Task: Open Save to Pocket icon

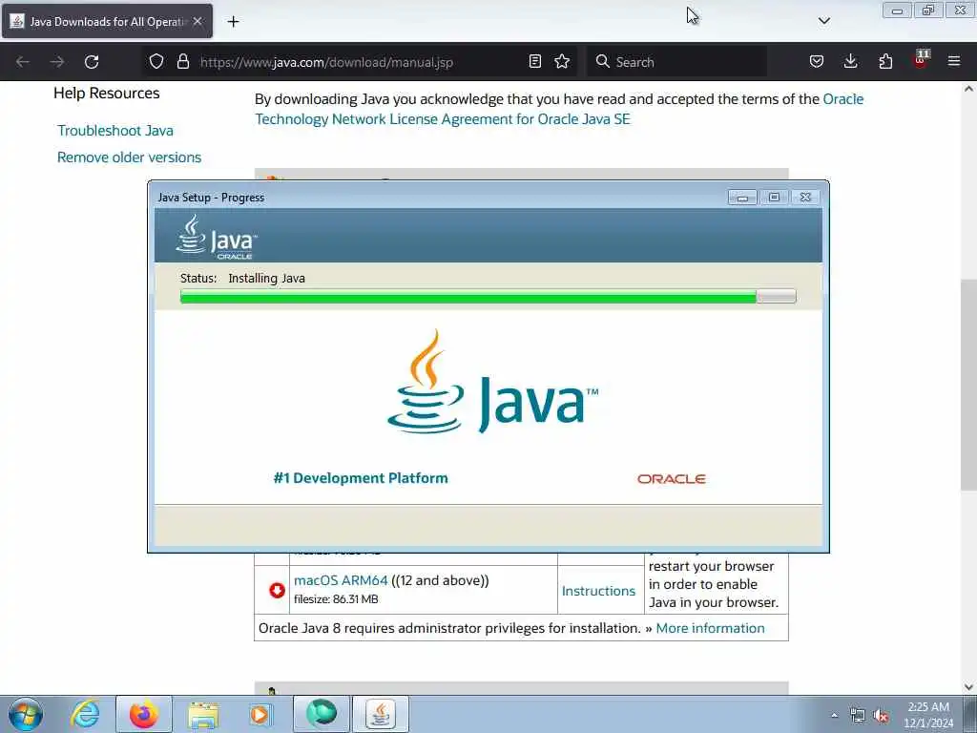Action: 817,62
